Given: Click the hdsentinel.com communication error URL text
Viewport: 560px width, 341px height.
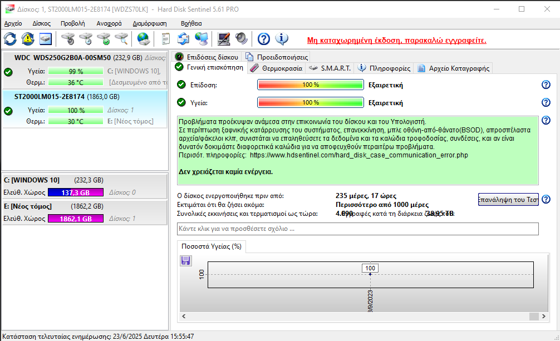Looking at the screenshot, I should (359, 155).
